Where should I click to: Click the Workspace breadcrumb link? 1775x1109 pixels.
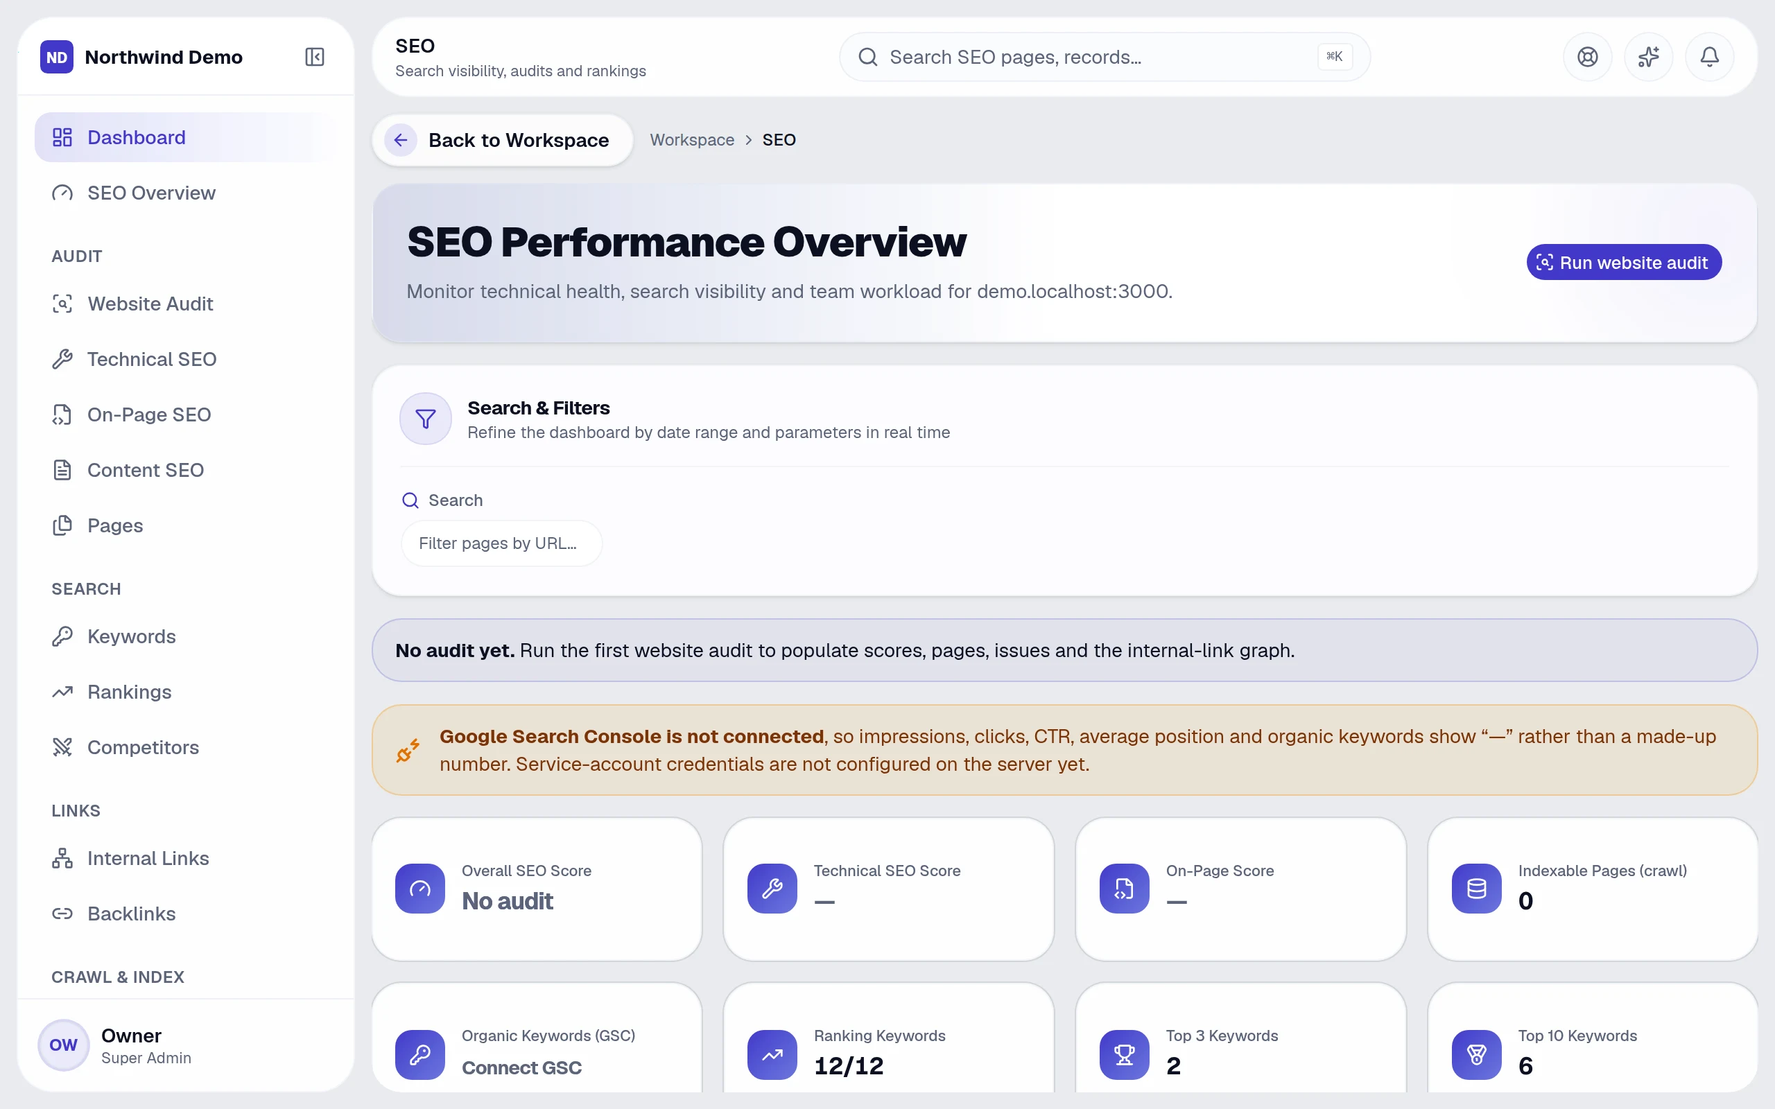point(692,140)
